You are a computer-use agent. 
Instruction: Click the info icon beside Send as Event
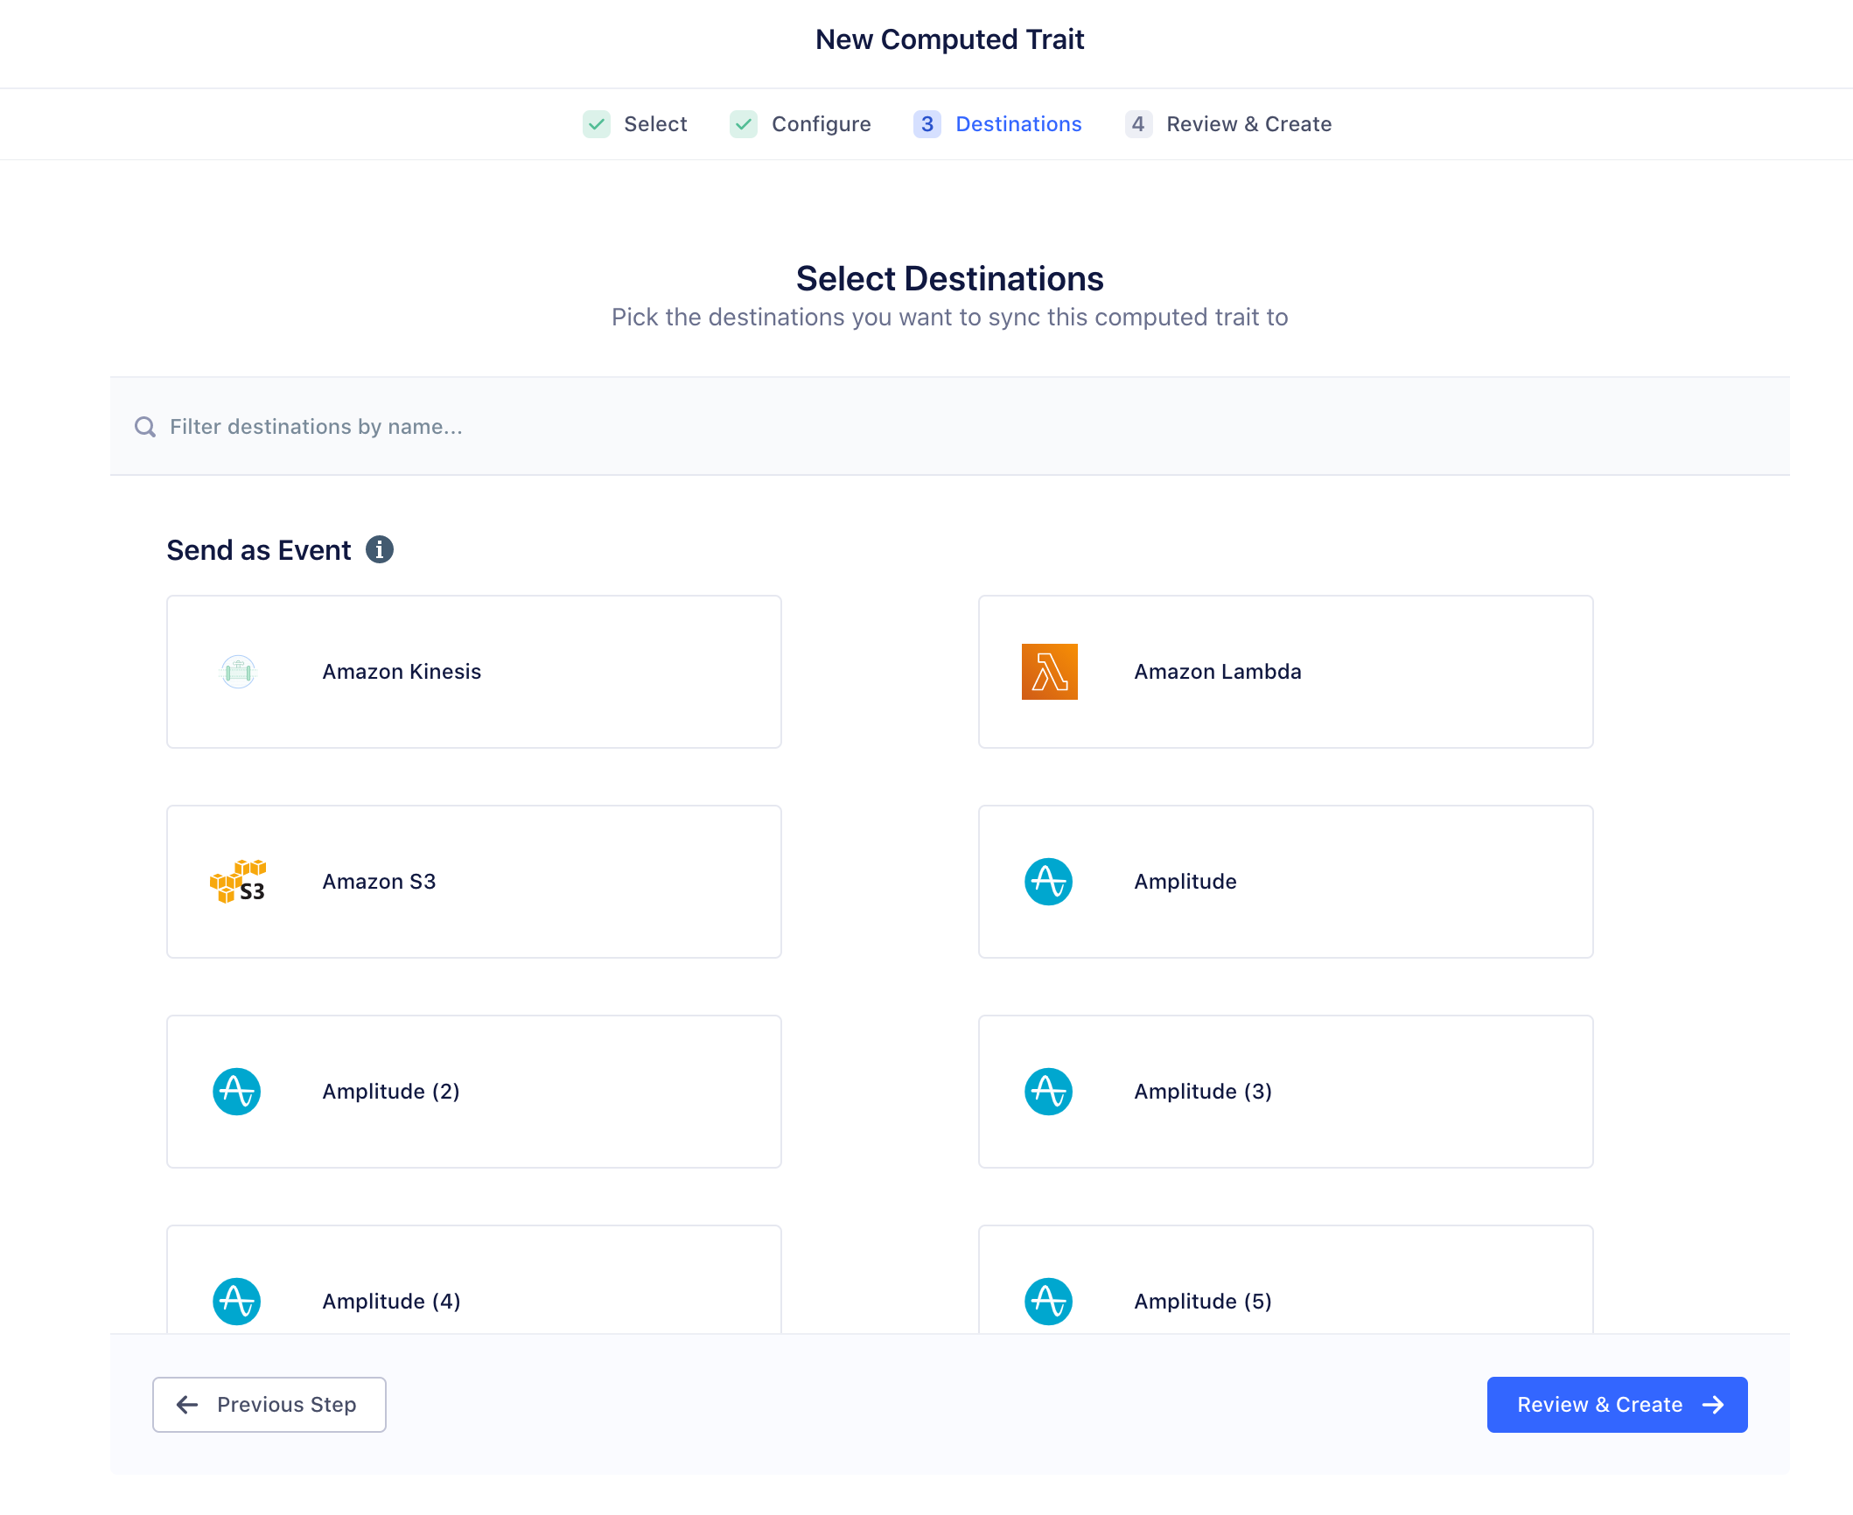coord(379,550)
